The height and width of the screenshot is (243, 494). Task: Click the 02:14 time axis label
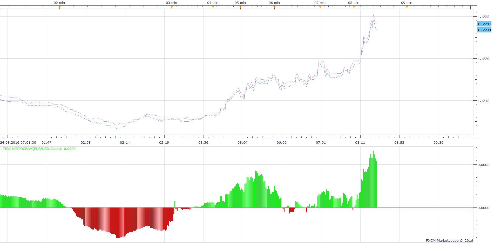(x=125, y=143)
